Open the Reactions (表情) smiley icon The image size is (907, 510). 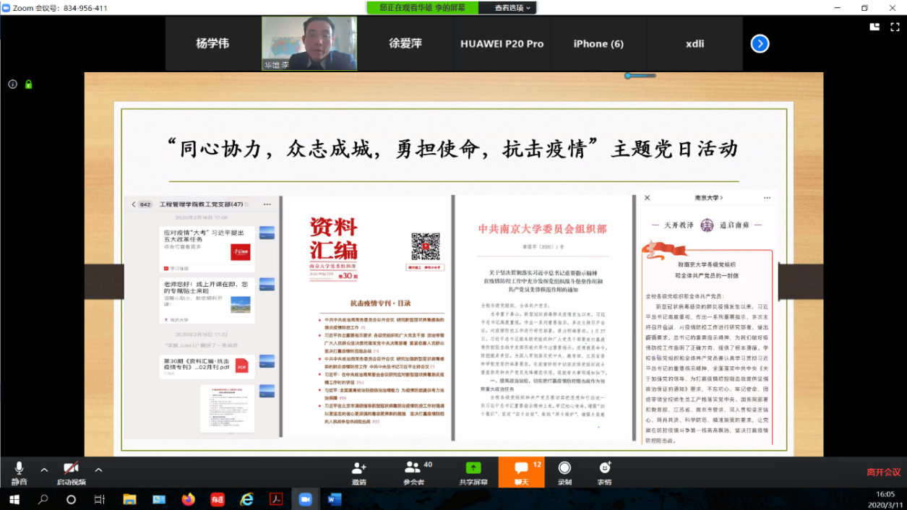(604, 472)
